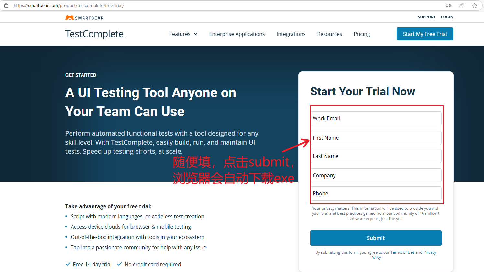
Task: Focus the First Name field
Action: (376, 138)
